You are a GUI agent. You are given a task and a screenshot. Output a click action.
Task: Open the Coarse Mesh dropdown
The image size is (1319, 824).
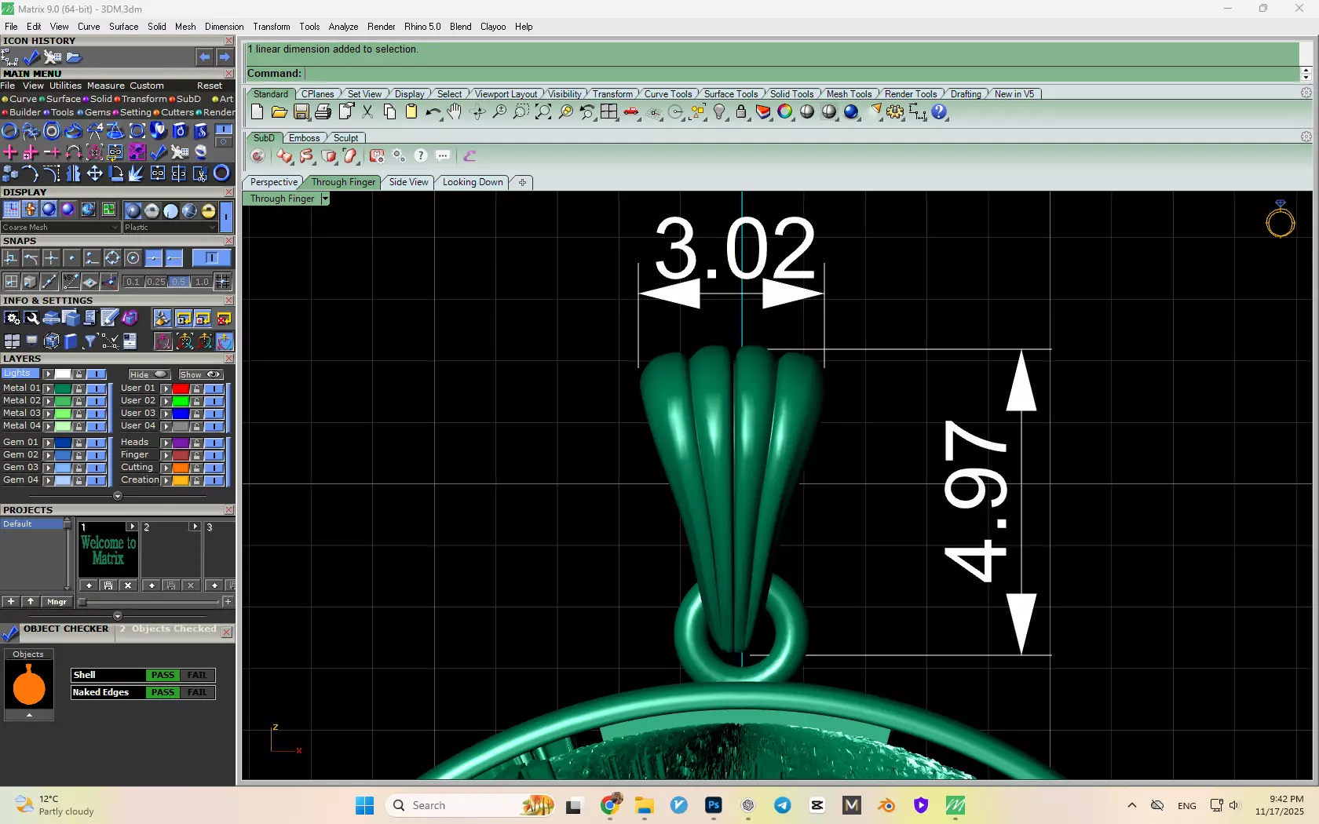[x=60, y=228]
